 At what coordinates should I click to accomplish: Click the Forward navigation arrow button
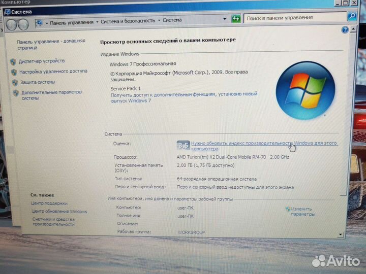click(x=23, y=24)
